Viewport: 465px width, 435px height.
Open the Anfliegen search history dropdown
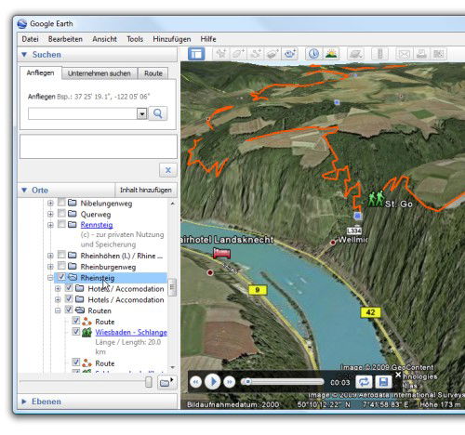[141, 113]
